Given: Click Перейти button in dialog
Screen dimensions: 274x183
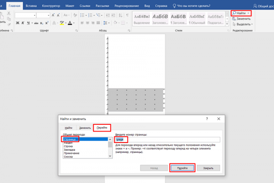Looking at the screenshot, I should pos(182,168).
